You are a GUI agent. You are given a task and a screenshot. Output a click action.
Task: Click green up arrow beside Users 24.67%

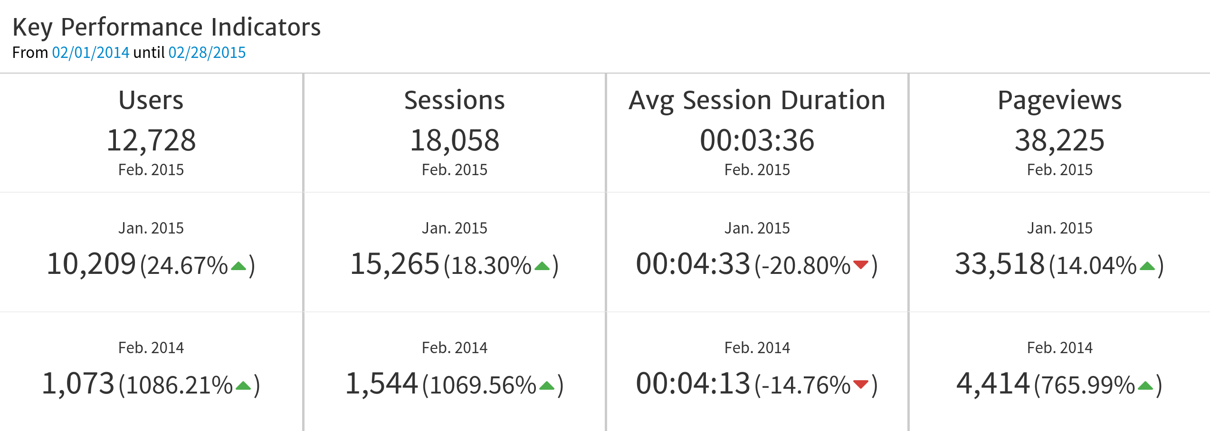(238, 266)
